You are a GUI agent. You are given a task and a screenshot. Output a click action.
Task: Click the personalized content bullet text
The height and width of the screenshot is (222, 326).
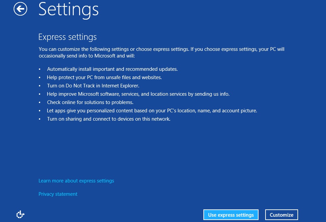pos(152,110)
